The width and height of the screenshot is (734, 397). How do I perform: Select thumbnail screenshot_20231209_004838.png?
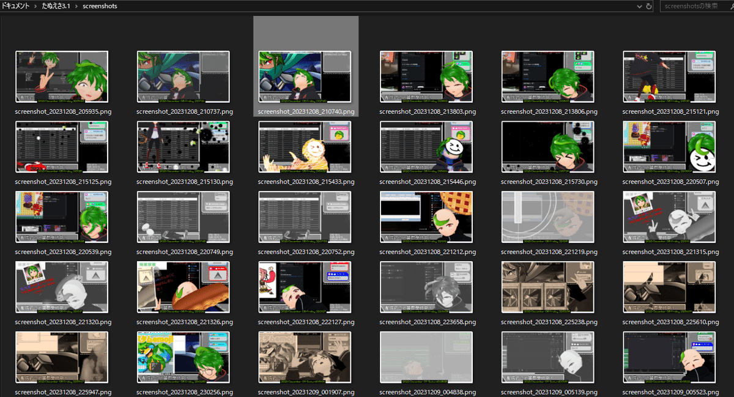[426, 357]
